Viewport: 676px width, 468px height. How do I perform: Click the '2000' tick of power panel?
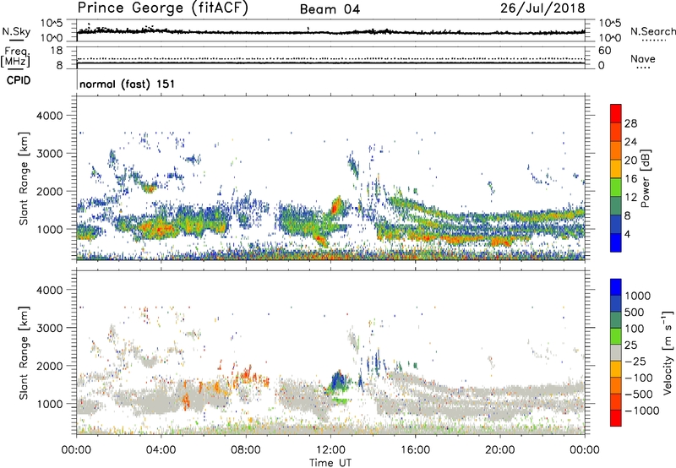coord(50,191)
